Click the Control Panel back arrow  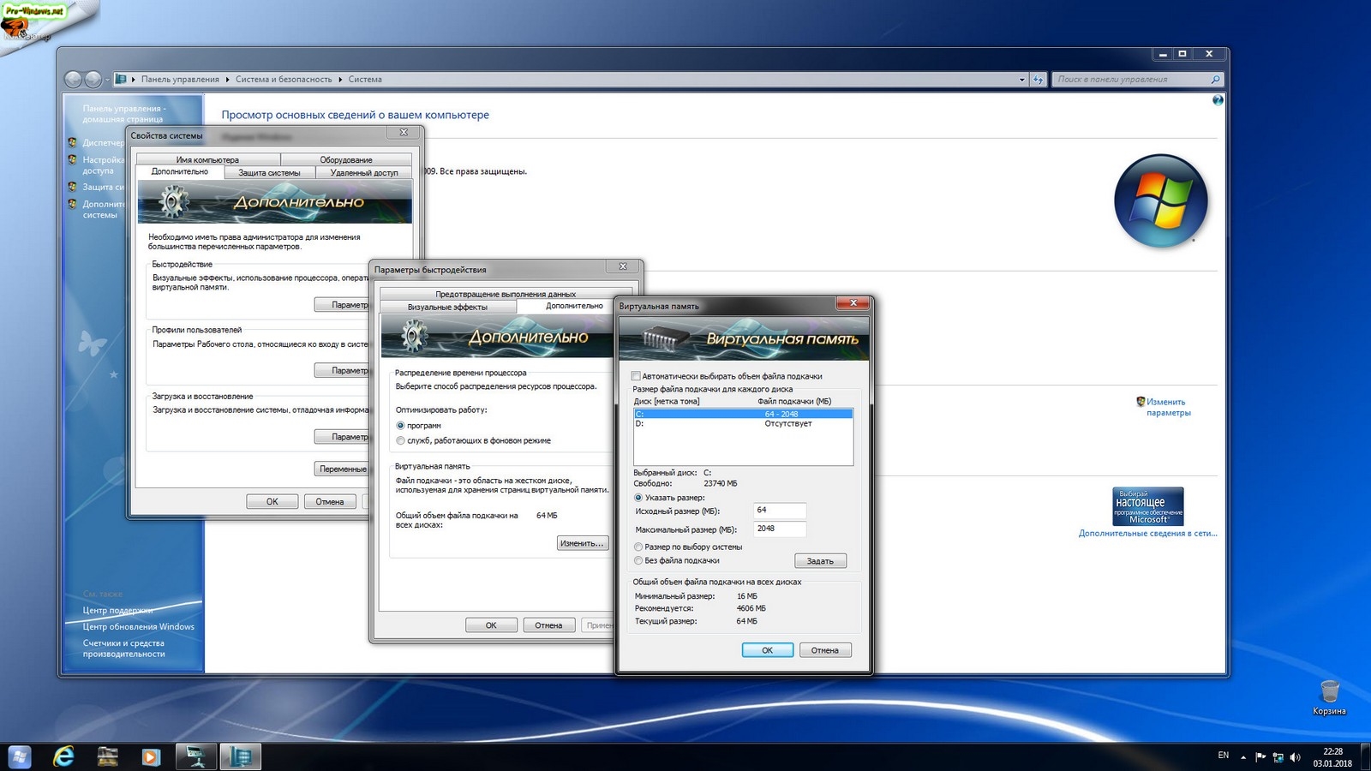point(73,80)
